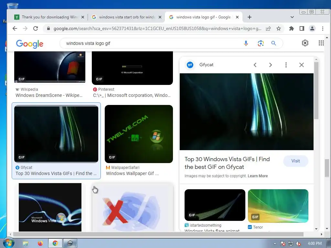Click Chrome icon in taskbar
This screenshot has height=248, width=331.
coord(55,243)
